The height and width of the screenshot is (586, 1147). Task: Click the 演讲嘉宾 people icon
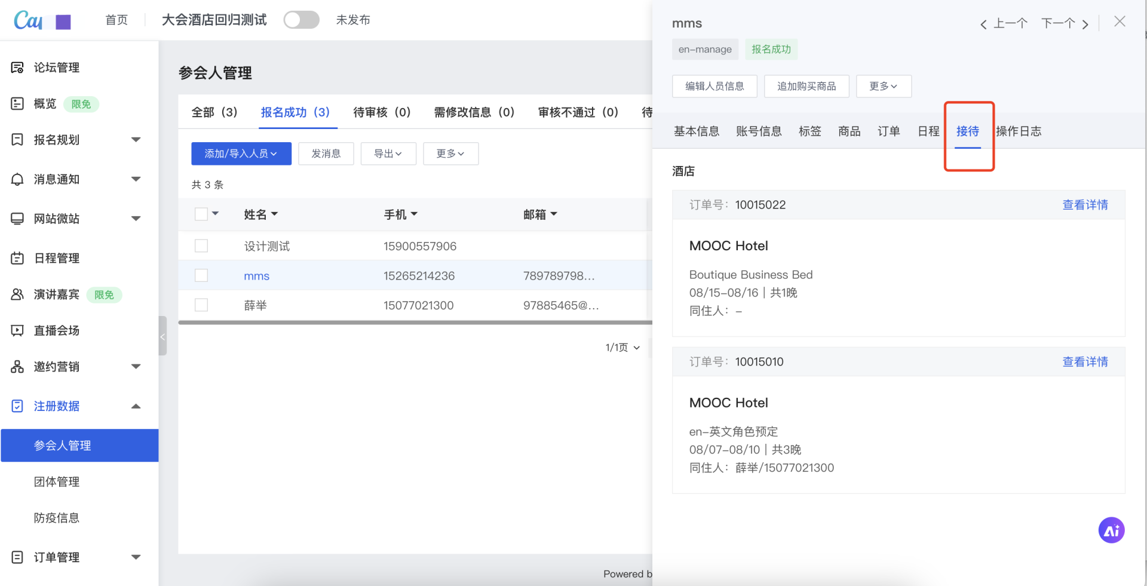click(17, 294)
